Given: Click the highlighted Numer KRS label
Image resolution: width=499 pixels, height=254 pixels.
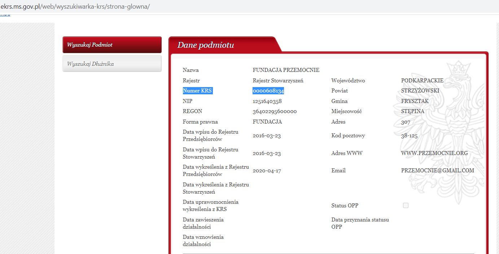Looking at the screenshot, I should click(197, 91).
